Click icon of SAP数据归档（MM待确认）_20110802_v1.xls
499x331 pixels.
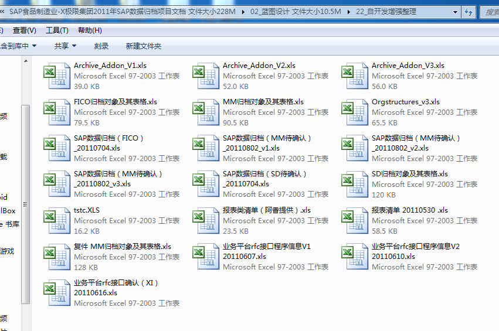click(206, 148)
